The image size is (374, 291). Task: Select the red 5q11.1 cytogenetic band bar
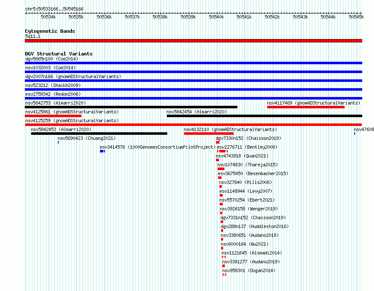tap(193, 41)
